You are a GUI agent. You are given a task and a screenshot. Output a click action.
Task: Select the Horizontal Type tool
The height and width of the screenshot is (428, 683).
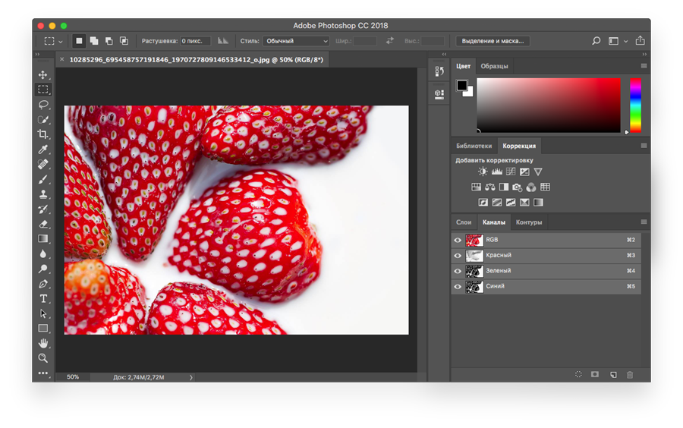(x=43, y=299)
